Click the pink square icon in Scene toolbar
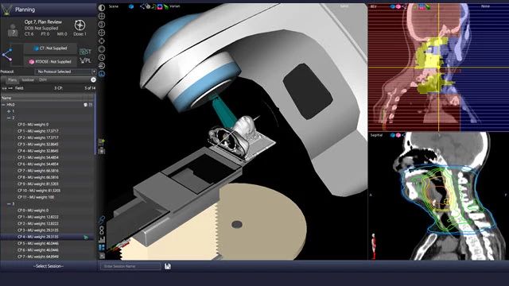 160,6
